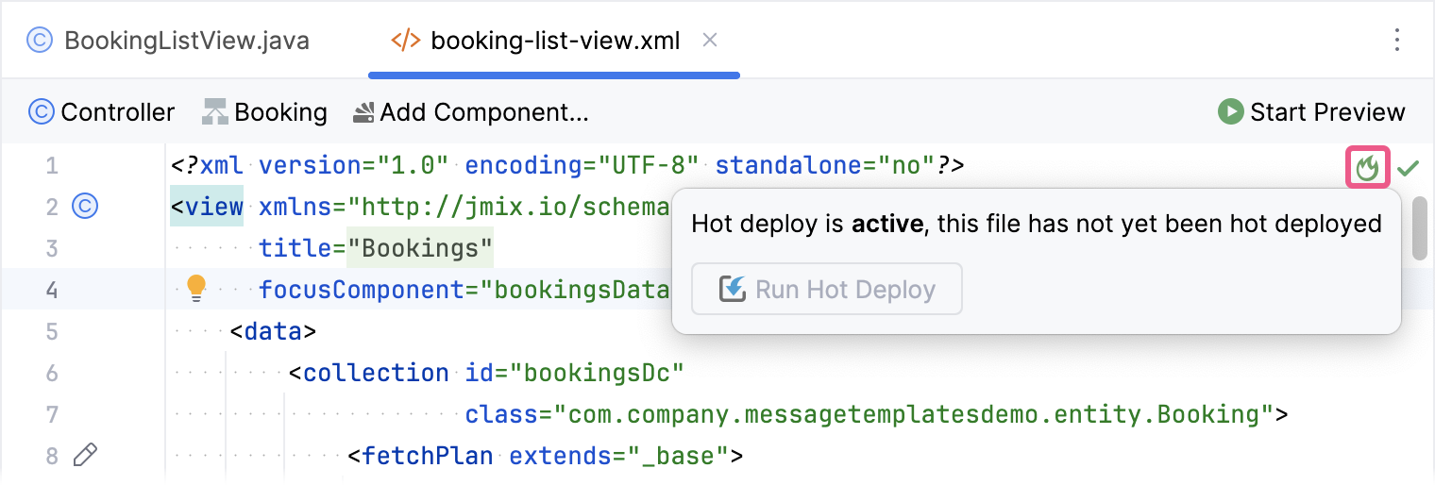
Task: Click line number 5 in the gutter
Action: coord(52,331)
